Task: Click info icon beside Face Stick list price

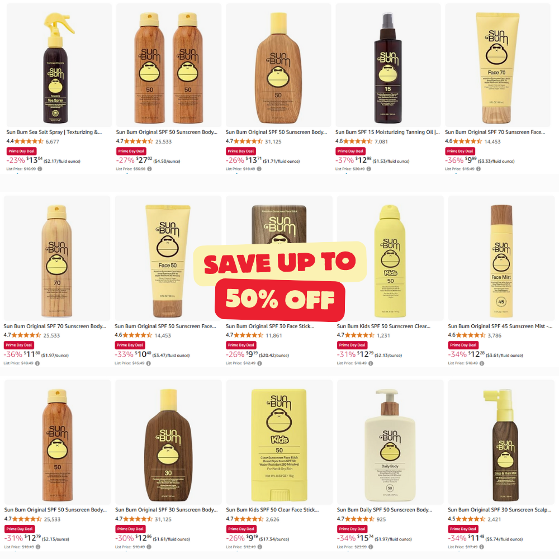Action: 259,363
